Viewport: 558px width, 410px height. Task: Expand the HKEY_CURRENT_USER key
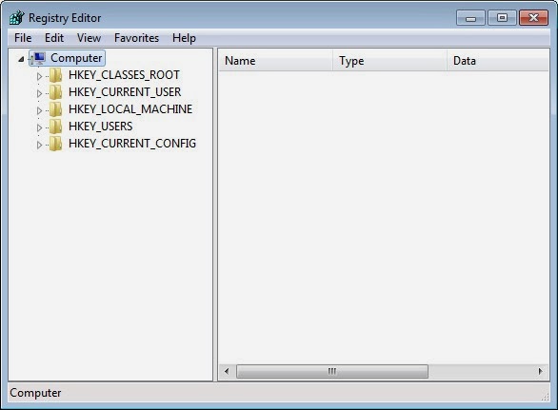tap(39, 93)
